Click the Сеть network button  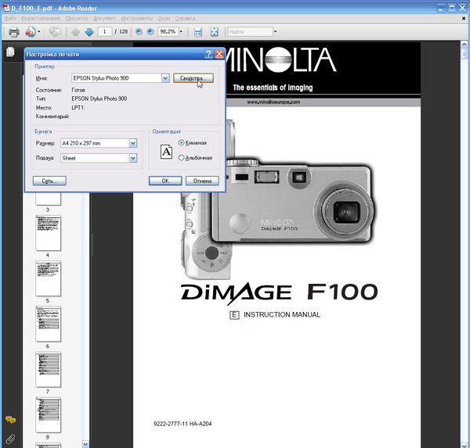[x=49, y=181]
